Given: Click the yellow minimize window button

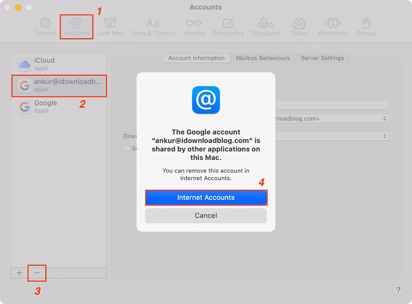Looking at the screenshot, I should point(18,8).
